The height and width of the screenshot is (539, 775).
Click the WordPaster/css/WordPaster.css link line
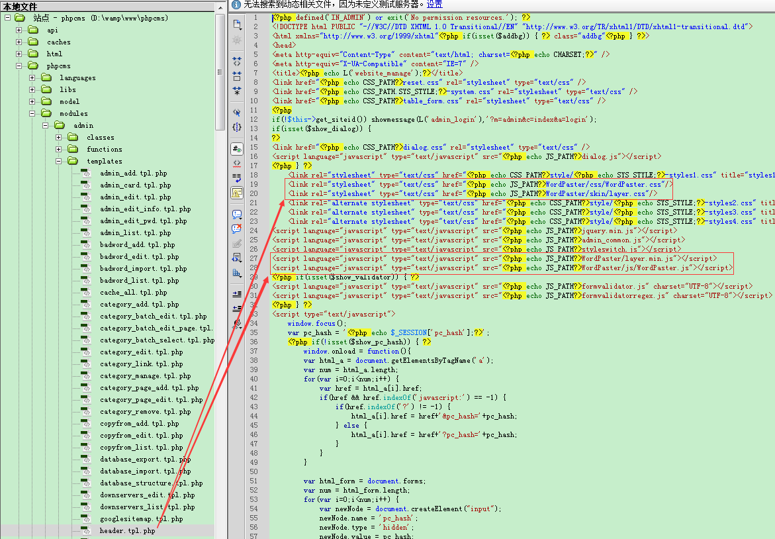click(x=481, y=184)
